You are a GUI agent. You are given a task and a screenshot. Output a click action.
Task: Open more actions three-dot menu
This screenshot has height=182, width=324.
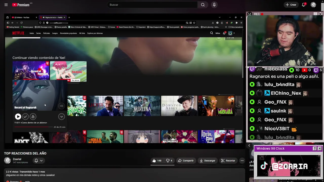[x=242, y=161]
